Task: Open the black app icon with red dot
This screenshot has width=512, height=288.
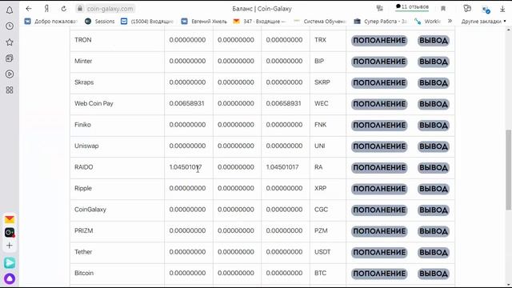Action: [10, 233]
